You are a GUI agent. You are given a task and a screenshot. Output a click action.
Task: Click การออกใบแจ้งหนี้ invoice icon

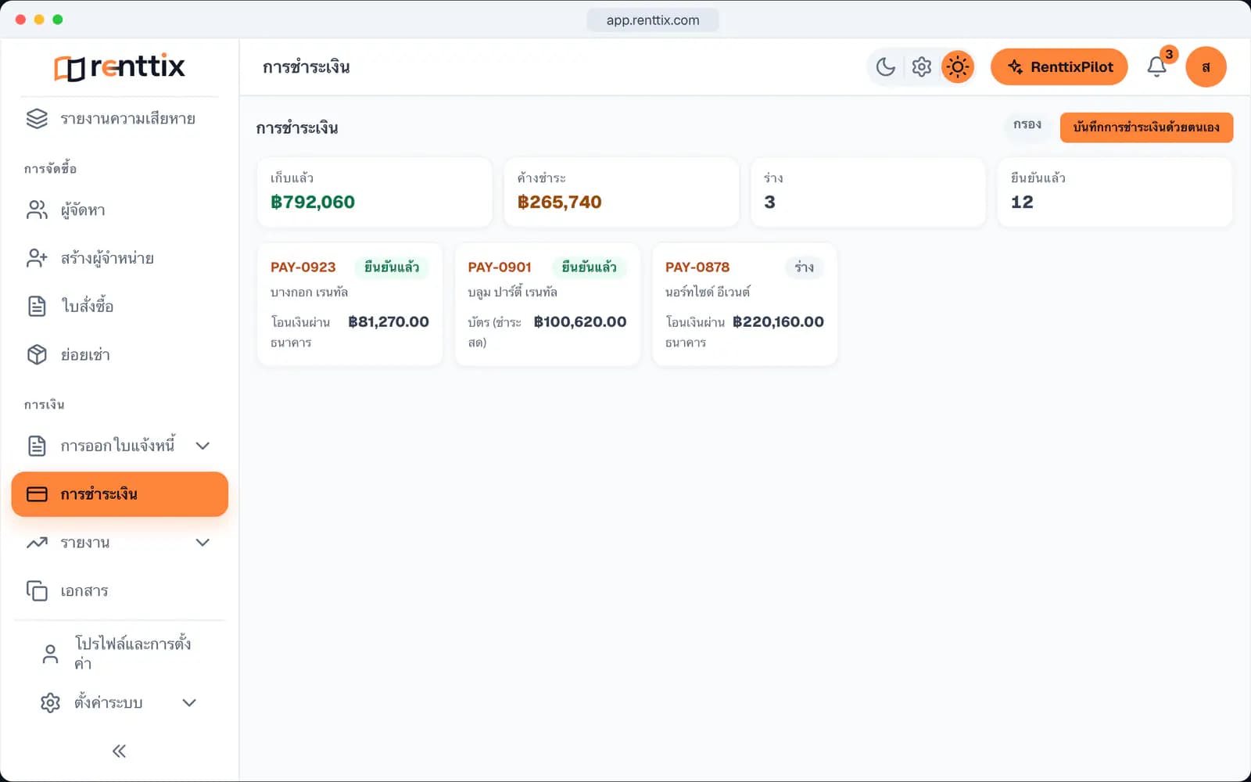tap(37, 446)
